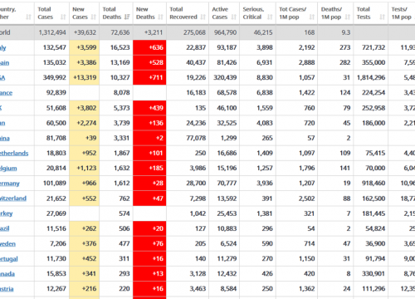415x299 pixels.
Task: Select cases per million value 2,888
Action: 306,62
